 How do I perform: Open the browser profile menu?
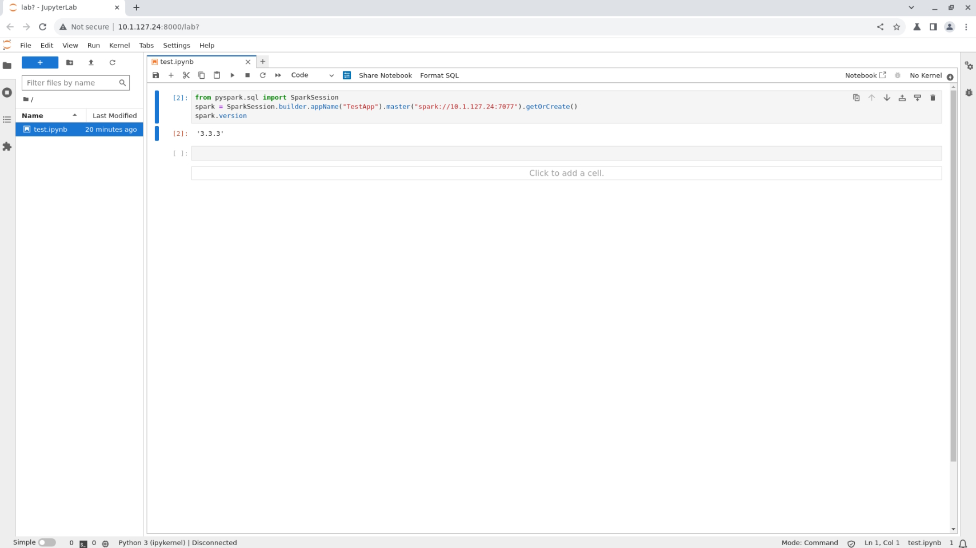click(x=950, y=27)
